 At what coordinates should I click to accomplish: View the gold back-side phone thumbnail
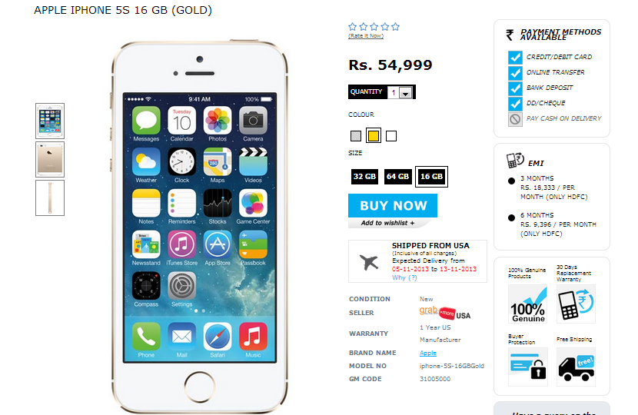tap(50, 160)
